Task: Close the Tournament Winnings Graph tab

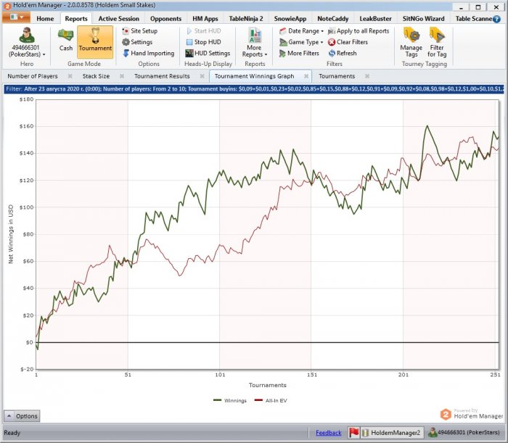Action: point(306,76)
